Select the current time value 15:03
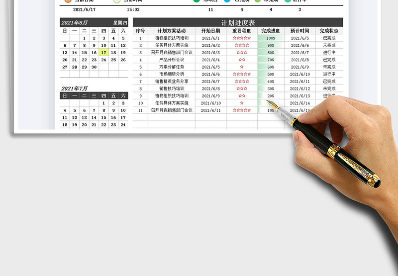This screenshot has width=398, height=276. click(133, 9)
